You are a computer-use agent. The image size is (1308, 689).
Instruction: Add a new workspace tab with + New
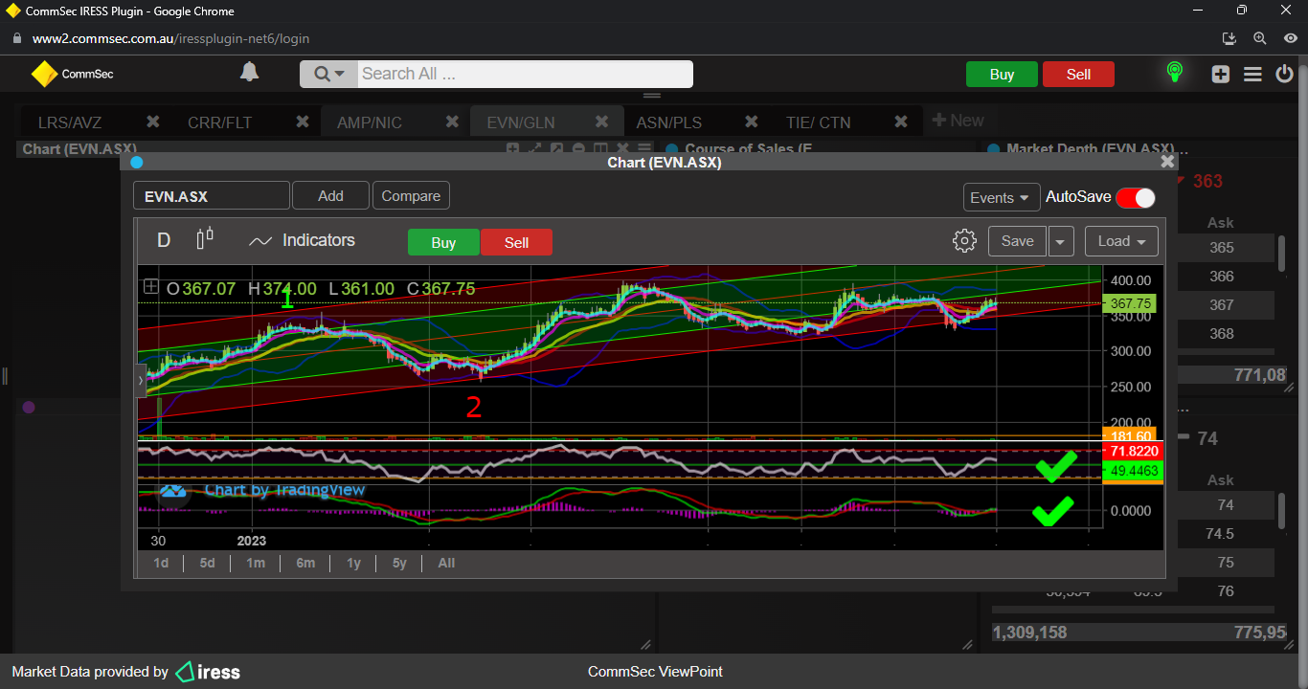click(x=958, y=121)
